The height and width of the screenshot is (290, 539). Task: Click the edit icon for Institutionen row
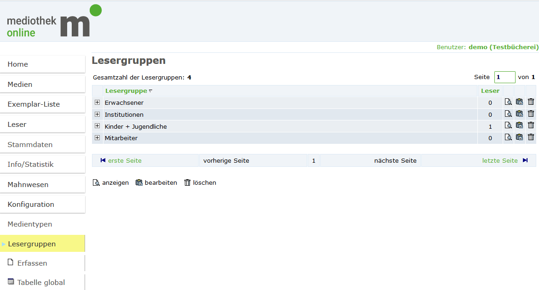click(519, 114)
